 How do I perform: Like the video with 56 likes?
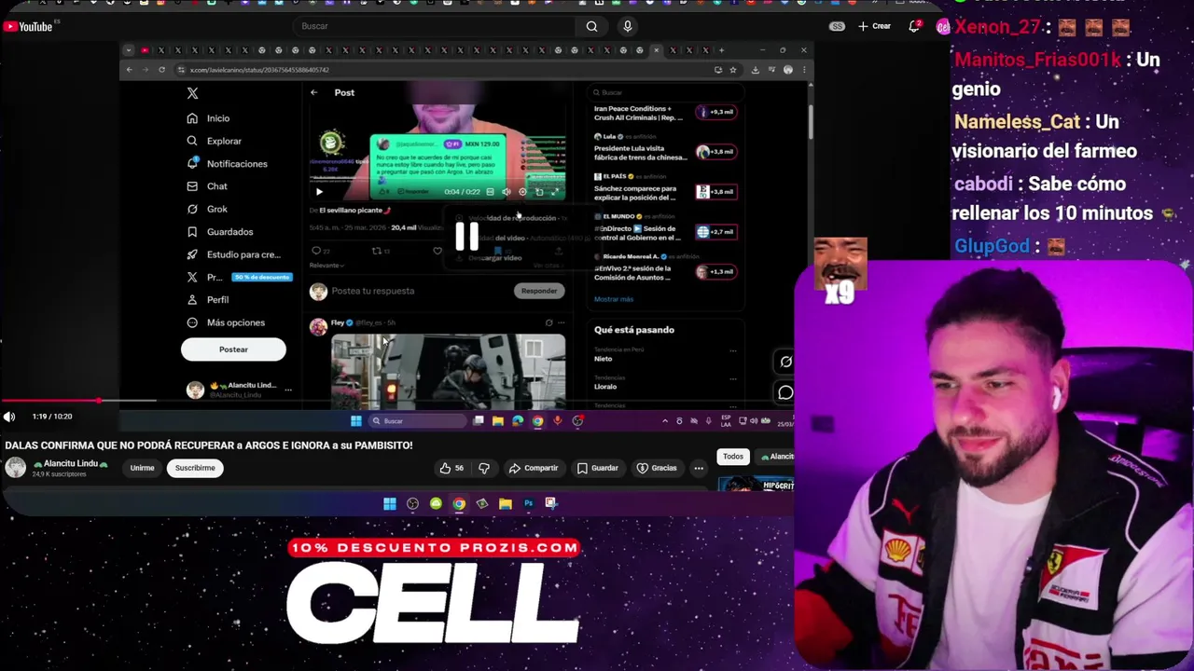[x=452, y=468]
